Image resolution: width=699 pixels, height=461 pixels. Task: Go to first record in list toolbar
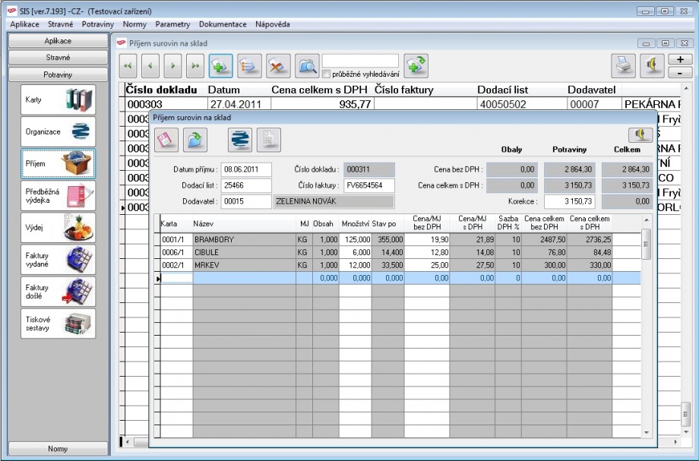128,66
